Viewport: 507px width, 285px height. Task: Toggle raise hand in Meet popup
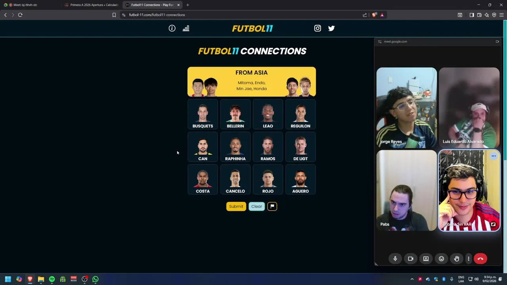(x=457, y=258)
